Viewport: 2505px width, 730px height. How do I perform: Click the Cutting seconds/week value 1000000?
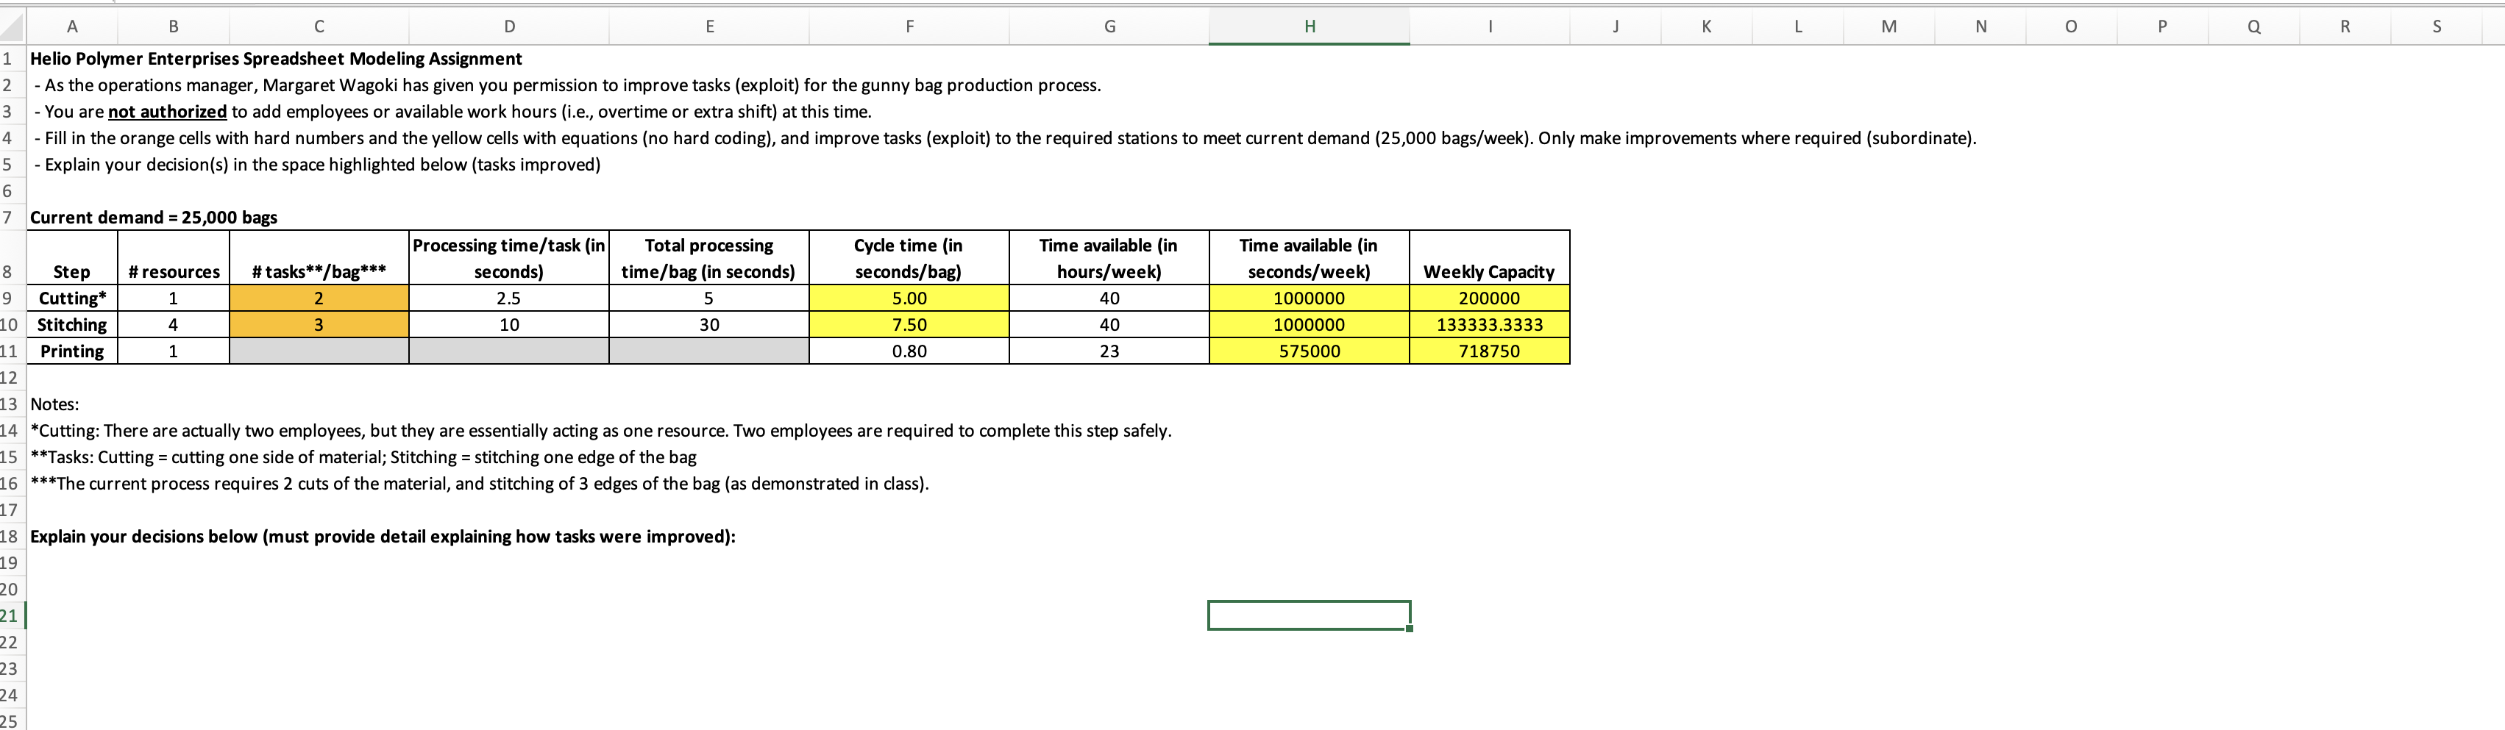point(1310,298)
